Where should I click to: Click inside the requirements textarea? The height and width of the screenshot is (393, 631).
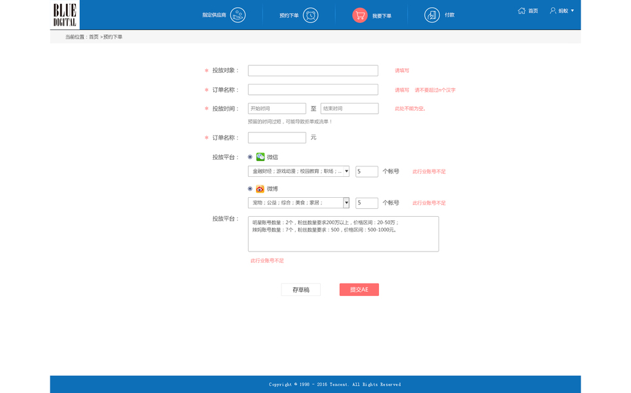point(343,234)
